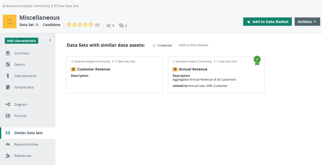Click Business Analysts Community breadcrumb at top
This screenshot has width=322, height=165.
click(28, 6)
